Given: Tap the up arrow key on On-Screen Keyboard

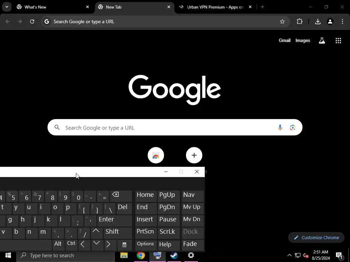Looking at the screenshot, I should pyautogui.click(x=96, y=233).
